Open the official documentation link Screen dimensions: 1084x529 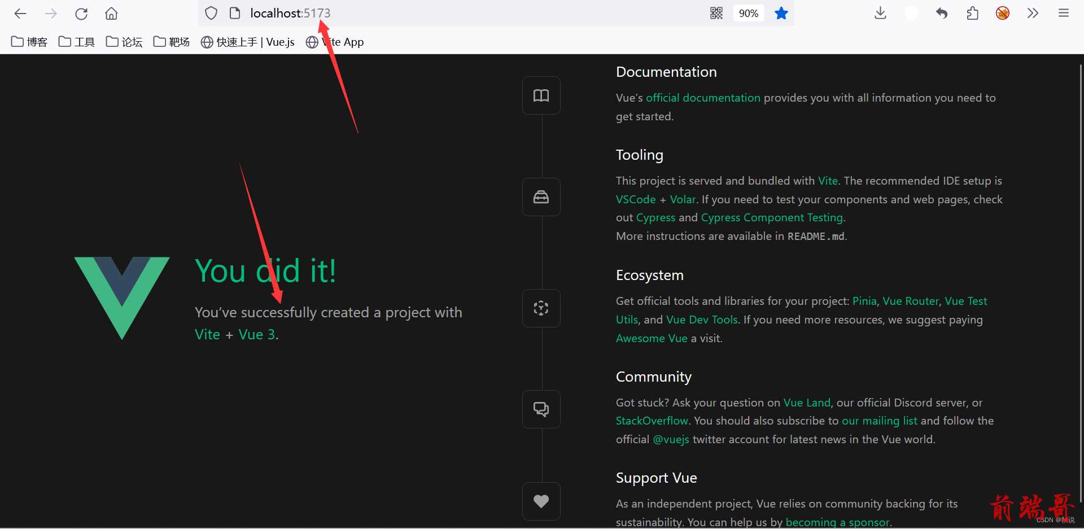pyautogui.click(x=703, y=98)
